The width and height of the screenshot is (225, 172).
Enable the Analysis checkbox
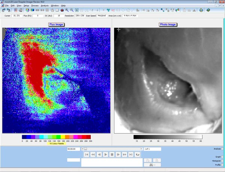pyautogui.click(x=222, y=149)
